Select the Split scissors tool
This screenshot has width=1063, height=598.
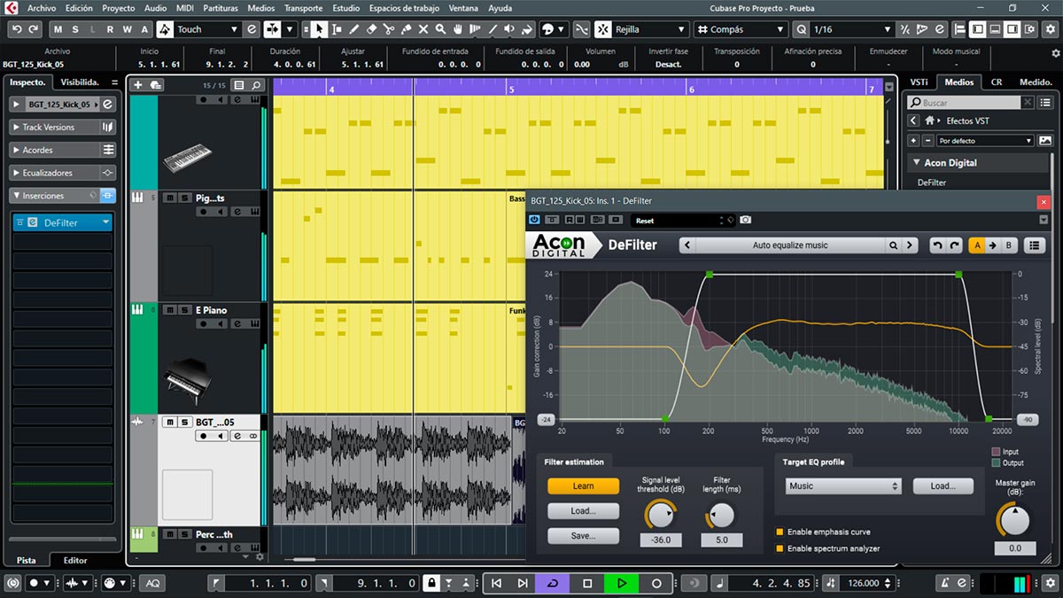pos(389,29)
